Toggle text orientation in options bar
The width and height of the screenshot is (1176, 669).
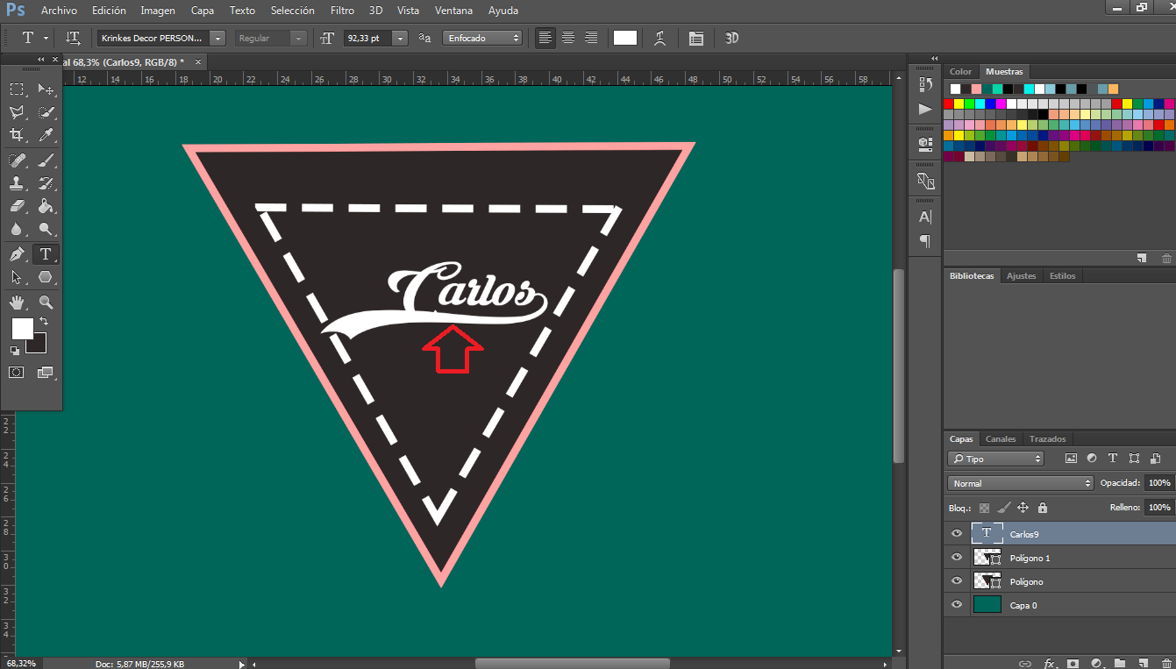coord(74,38)
